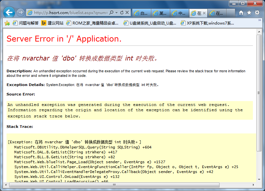Open the 建议网站 favorite

[x=52, y=23]
